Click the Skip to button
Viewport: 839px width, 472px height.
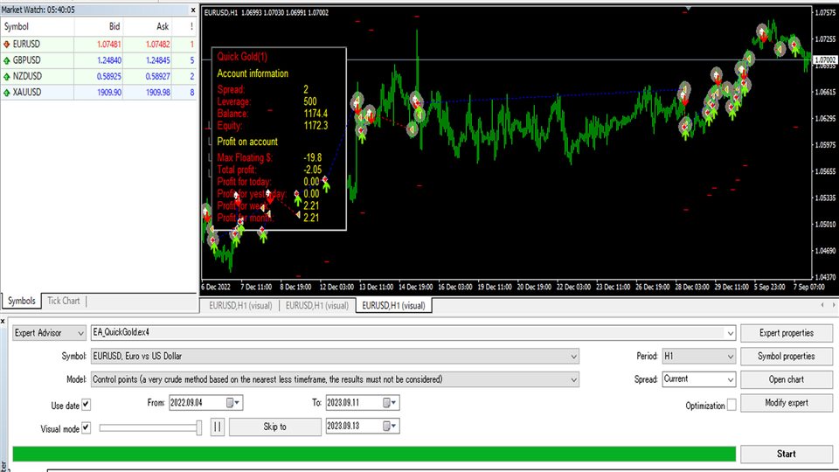pyautogui.click(x=275, y=427)
